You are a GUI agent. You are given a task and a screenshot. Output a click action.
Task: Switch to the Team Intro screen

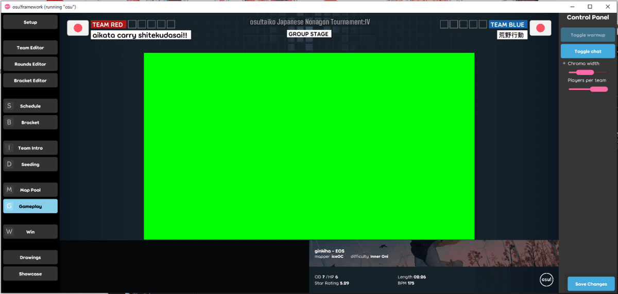30,148
